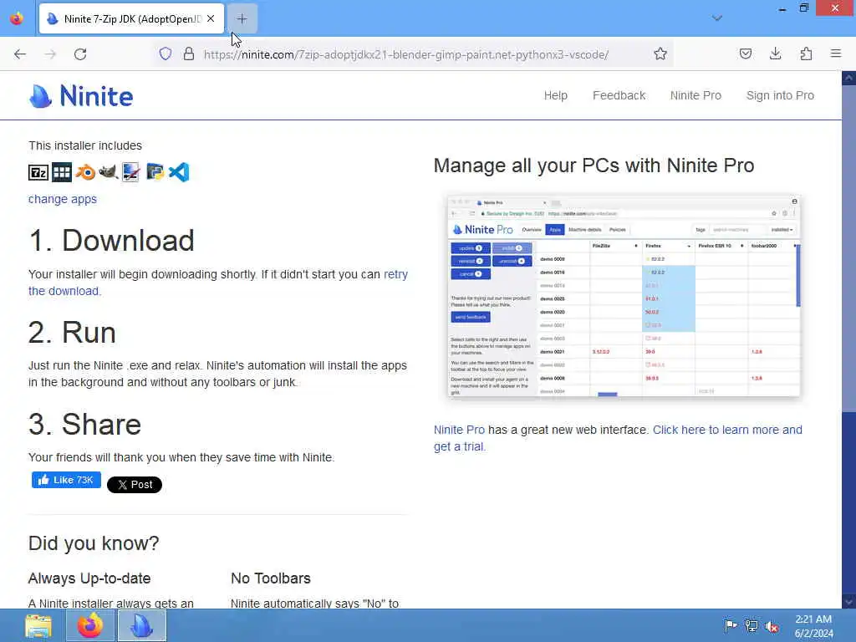Open the list all tabs chevron
The width and height of the screenshot is (856, 642).
[x=717, y=18]
